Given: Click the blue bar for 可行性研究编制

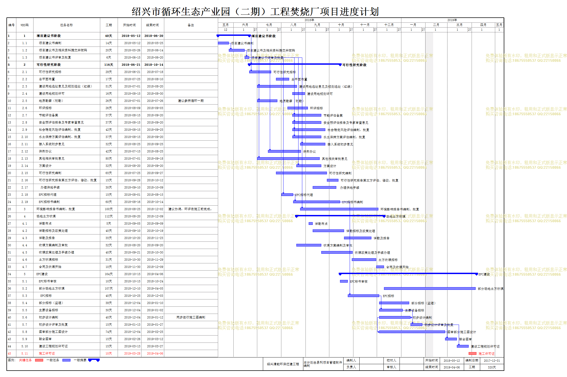Looking at the screenshot, I should click(301, 173).
